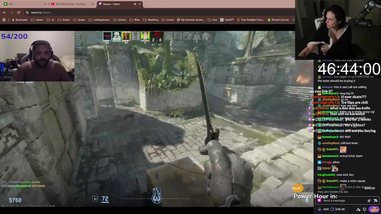Open the ChatGPT bookmark

click(x=227, y=20)
